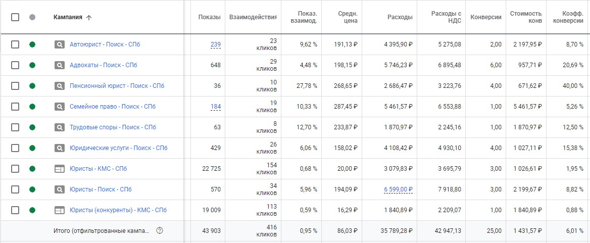Open the Адвокаты - Поиск - СПб campaign link
The image size is (590, 243).
point(103,65)
